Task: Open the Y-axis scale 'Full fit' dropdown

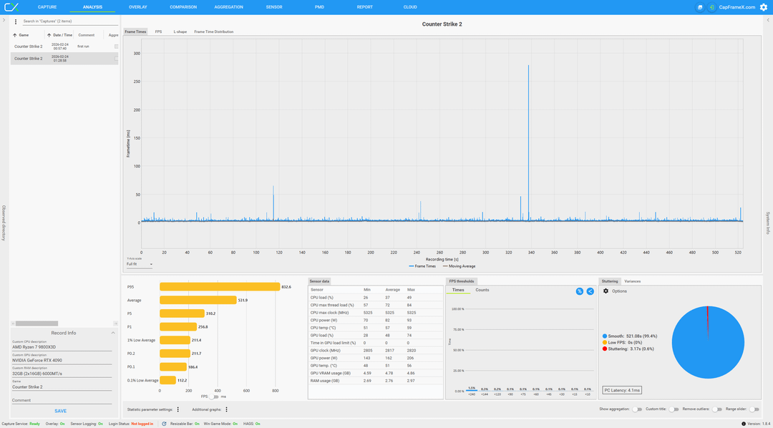Action: point(140,264)
